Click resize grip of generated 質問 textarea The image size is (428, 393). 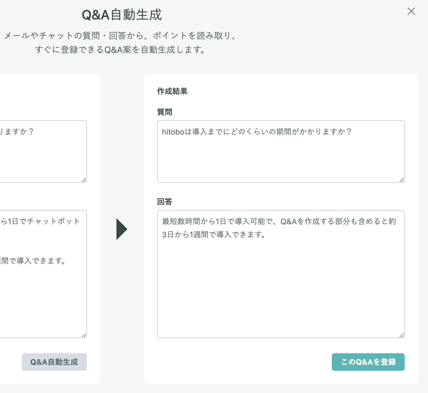[401, 180]
